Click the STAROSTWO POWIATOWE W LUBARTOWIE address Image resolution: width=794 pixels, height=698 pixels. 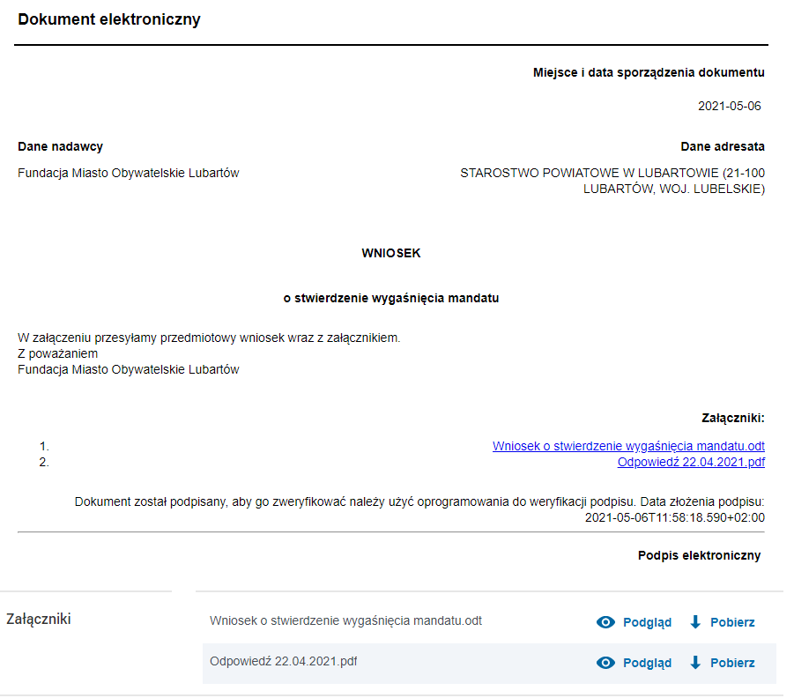pos(612,181)
